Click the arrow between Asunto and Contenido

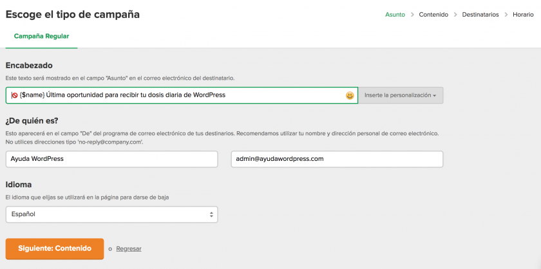click(412, 14)
